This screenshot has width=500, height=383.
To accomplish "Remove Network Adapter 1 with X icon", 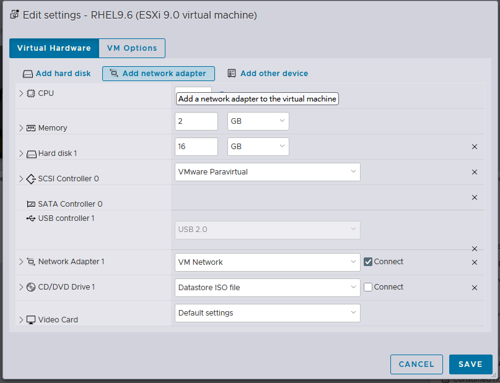I will tap(475, 262).
